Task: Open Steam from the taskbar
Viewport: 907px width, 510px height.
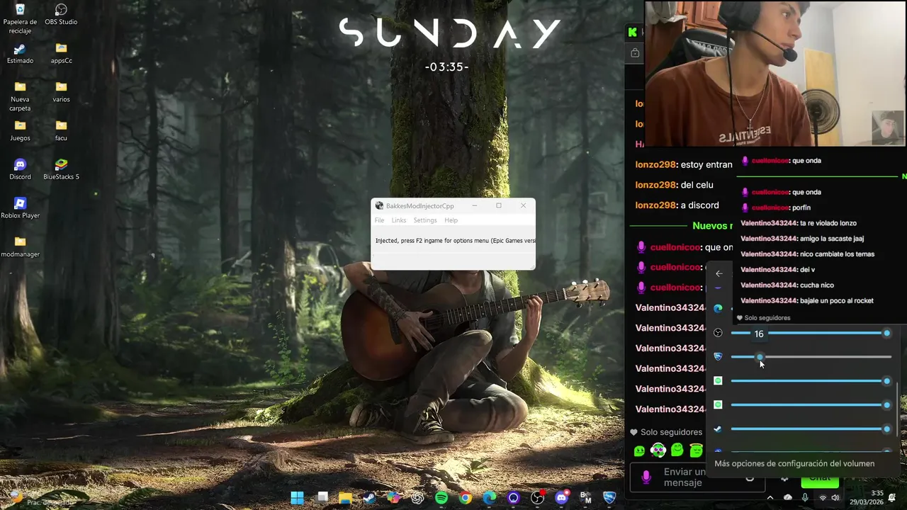Action: pos(369,498)
